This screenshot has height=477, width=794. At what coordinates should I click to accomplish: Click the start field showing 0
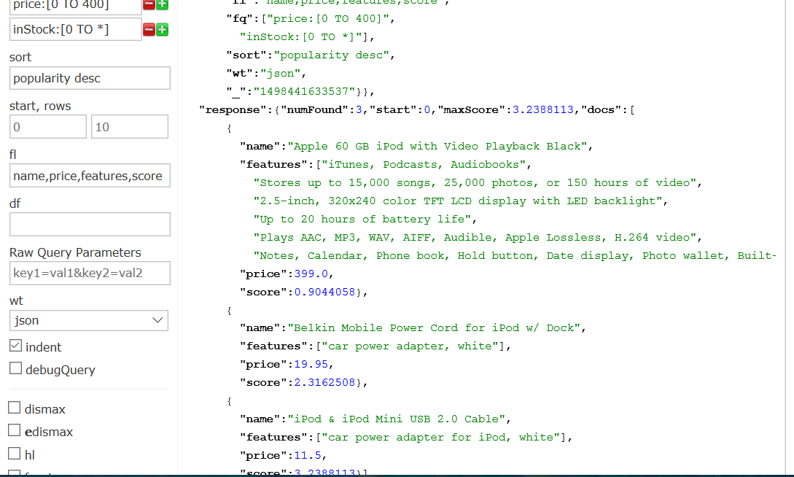pos(48,127)
